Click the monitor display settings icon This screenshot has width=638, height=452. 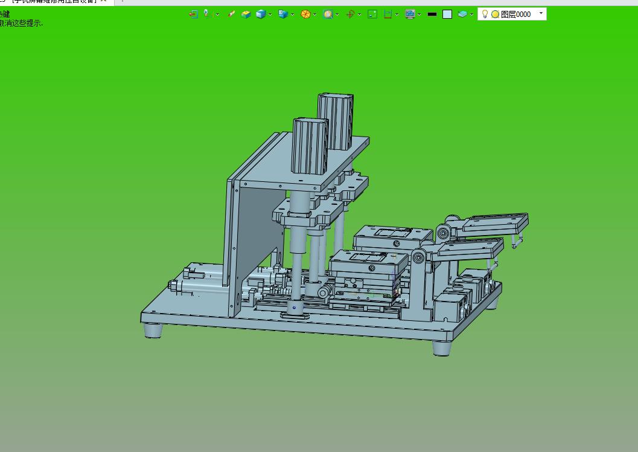[x=410, y=15]
